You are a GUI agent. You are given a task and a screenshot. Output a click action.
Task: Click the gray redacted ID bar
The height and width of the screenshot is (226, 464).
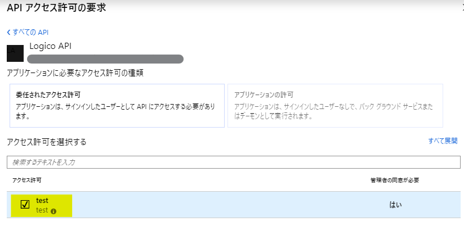[x=105, y=58]
